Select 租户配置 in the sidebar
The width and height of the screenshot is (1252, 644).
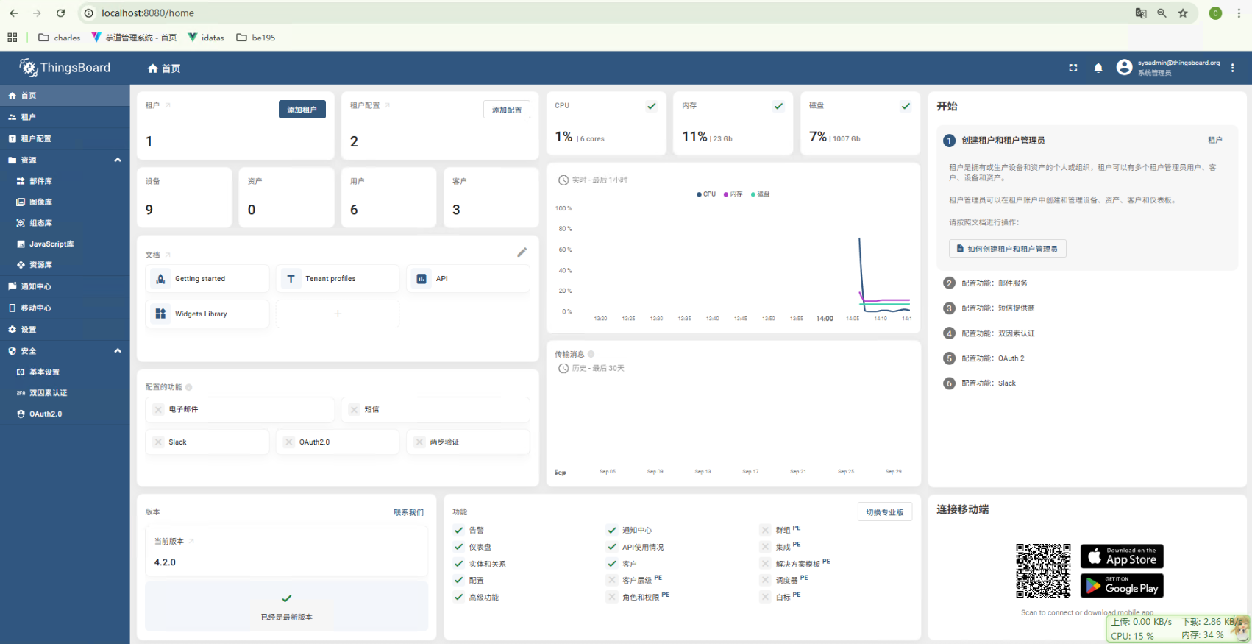point(65,138)
